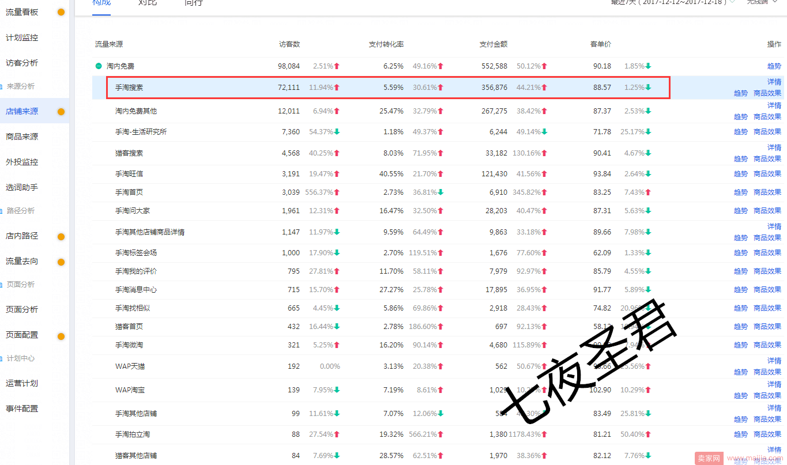Click the orange dot beside 页面配置

point(61,335)
